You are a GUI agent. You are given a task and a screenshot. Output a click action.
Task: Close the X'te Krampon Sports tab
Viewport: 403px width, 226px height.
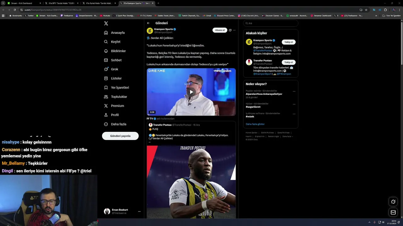coord(153,3)
